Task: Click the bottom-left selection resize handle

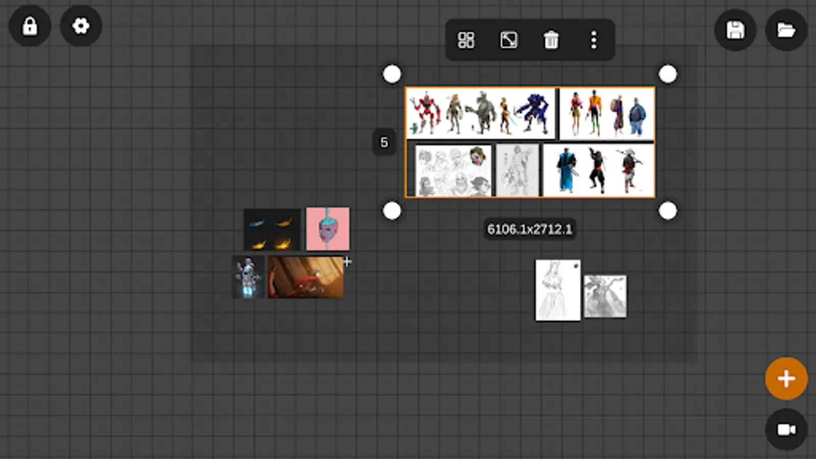Action: 392,211
